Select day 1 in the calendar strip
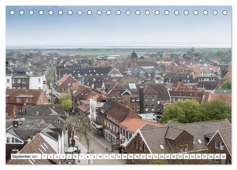237x170 pixels. point(44,157)
